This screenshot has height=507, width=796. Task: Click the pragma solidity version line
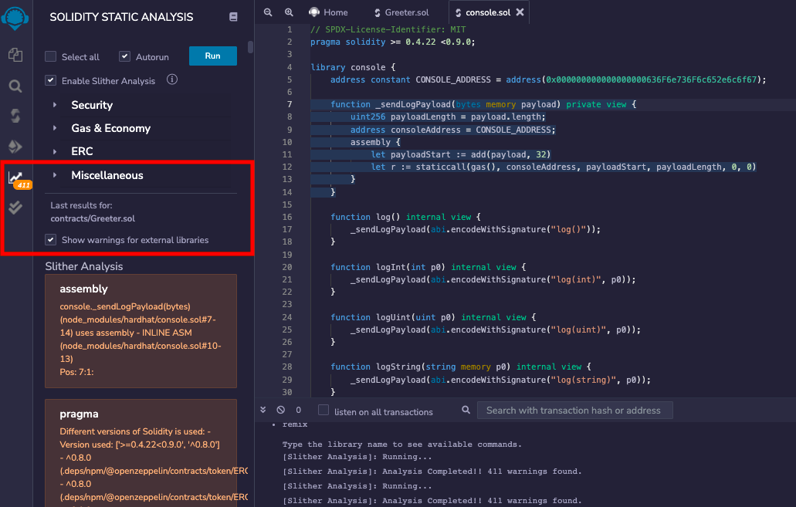click(x=392, y=42)
